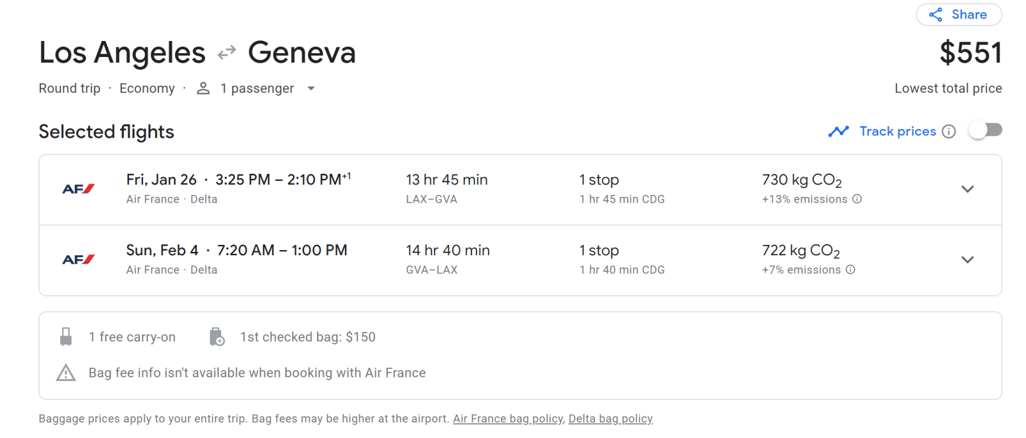
Task: Open the 1 passenger dropdown arrow
Action: click(x=311, y=88)
